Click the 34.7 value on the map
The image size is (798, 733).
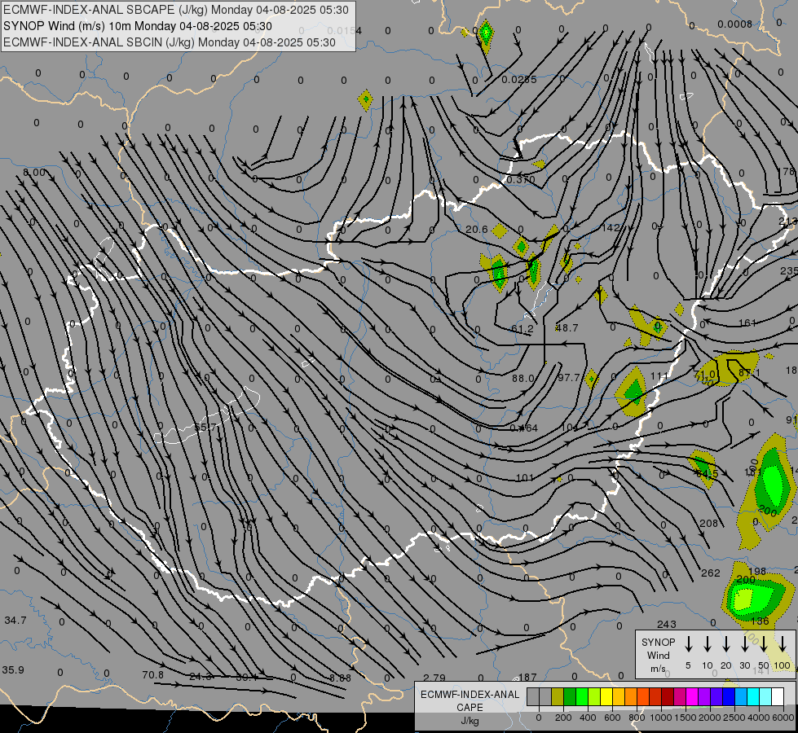coord(15,620)
